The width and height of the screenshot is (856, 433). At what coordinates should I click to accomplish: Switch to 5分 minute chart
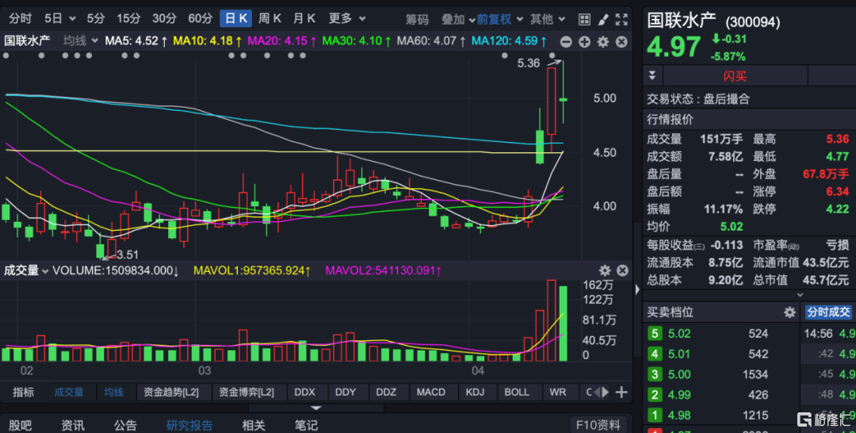(x=96, y=18)
